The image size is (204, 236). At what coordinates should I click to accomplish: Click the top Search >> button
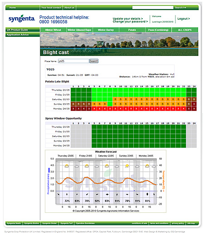[x=180, y=8]
